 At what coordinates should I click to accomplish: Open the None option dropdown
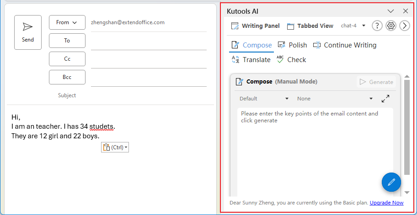[x=335, y=99]
